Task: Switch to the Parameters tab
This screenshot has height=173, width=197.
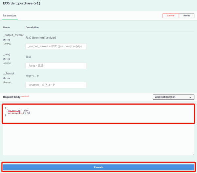Action: tap(10, 15)
